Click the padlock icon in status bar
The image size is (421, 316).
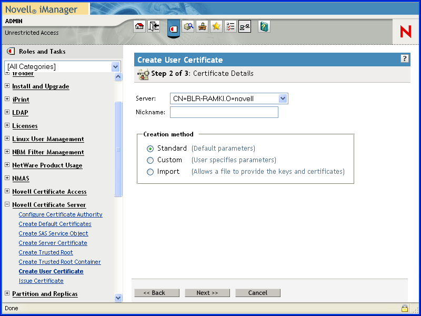click(x=404, y=308)
